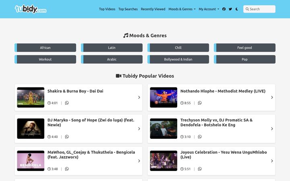Click title MaWhoo, GL_Ceejay & Thukuthela - Bengicela
290x181 pixels.
91,154
